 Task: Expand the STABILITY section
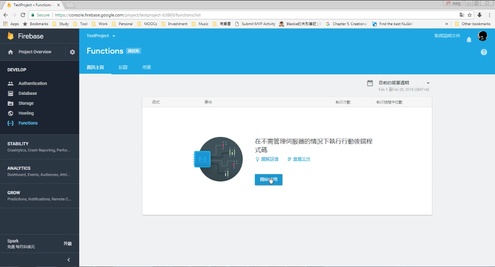(x=39, y=147)
